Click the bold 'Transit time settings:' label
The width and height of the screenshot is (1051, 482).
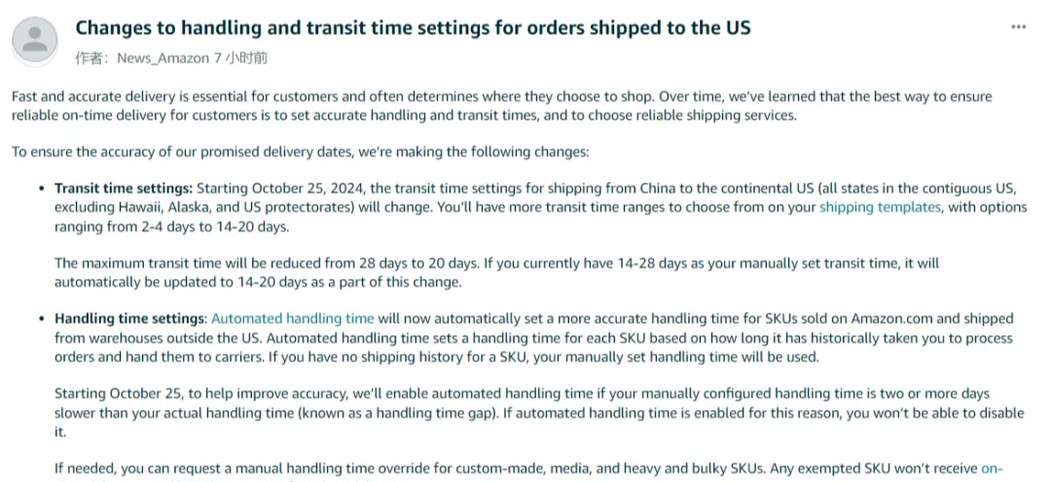tap(124, 189)
